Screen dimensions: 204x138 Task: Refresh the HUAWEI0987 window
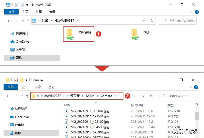click(152, 21)
